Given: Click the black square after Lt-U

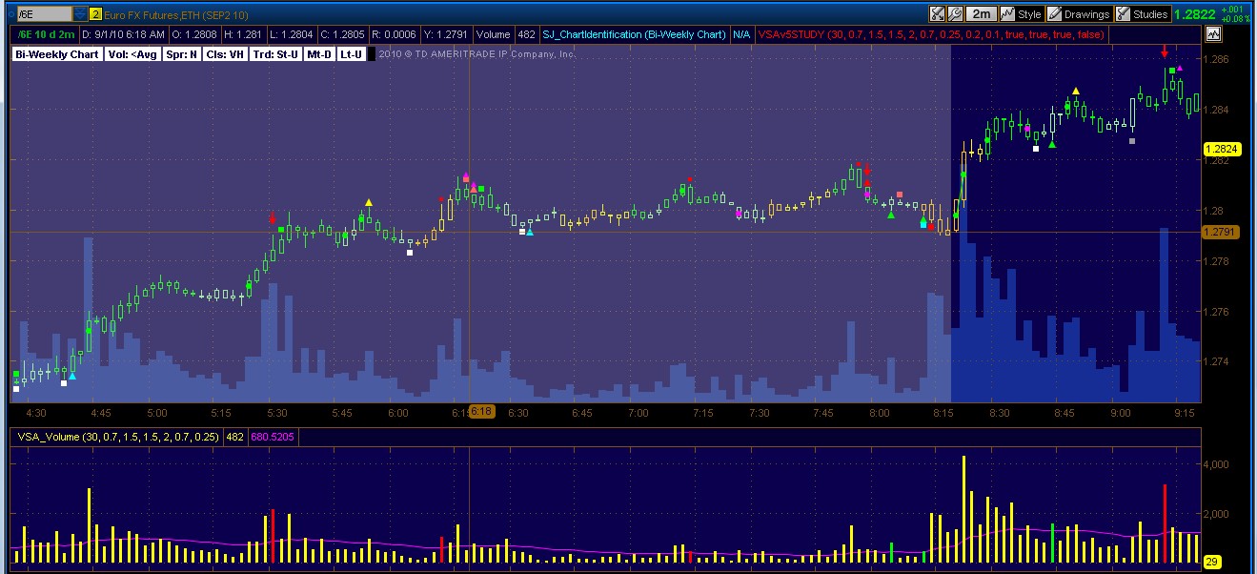Looking at the screenshot, I should (x=372, y=54).
